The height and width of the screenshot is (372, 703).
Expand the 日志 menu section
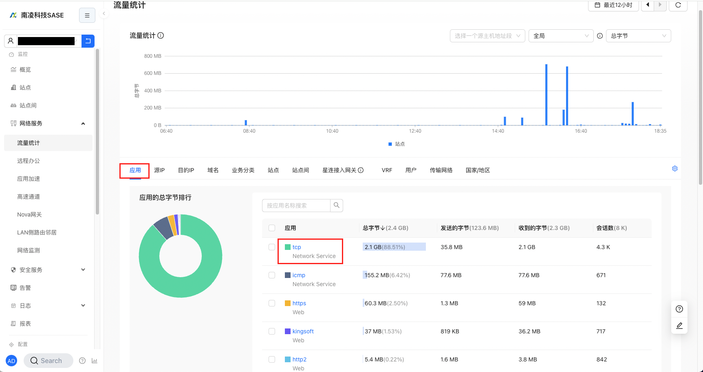(83, 306)
